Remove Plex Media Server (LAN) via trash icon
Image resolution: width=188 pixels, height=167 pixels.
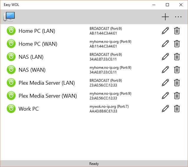(x=177, y=83)
